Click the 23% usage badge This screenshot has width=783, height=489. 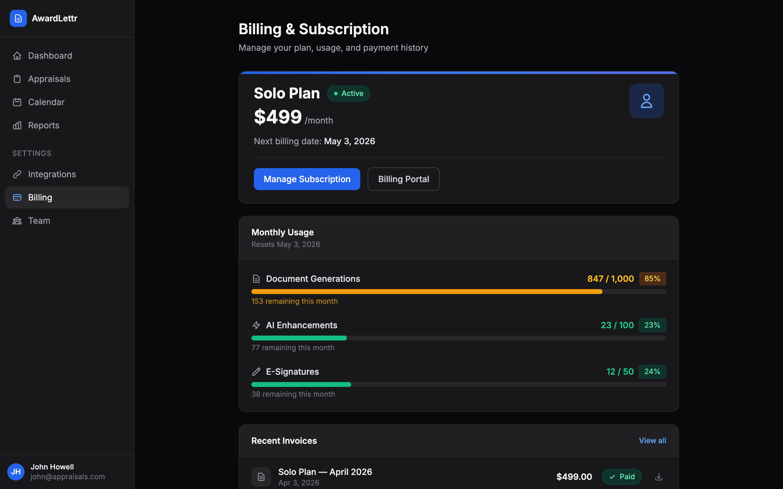click(x=652, y=325)
